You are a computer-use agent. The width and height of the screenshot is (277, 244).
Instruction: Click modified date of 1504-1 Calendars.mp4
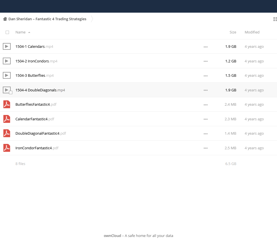[x=254, y=46]
